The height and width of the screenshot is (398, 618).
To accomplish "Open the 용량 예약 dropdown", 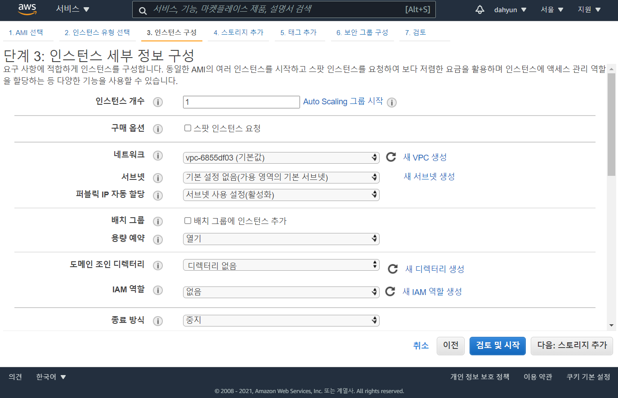I will (x=281, y=239).
